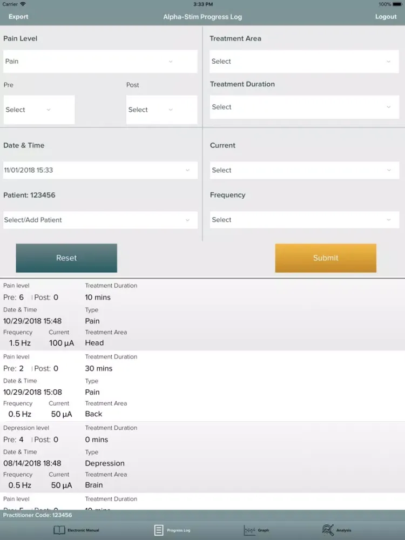Image resolution: width=405 pixels, height=540 pixels.
Task: Tap the 10 mins duration value
Action: click(98, 297)
